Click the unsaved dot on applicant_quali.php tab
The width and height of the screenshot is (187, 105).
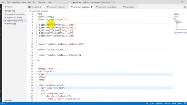(x=91, y=7)
